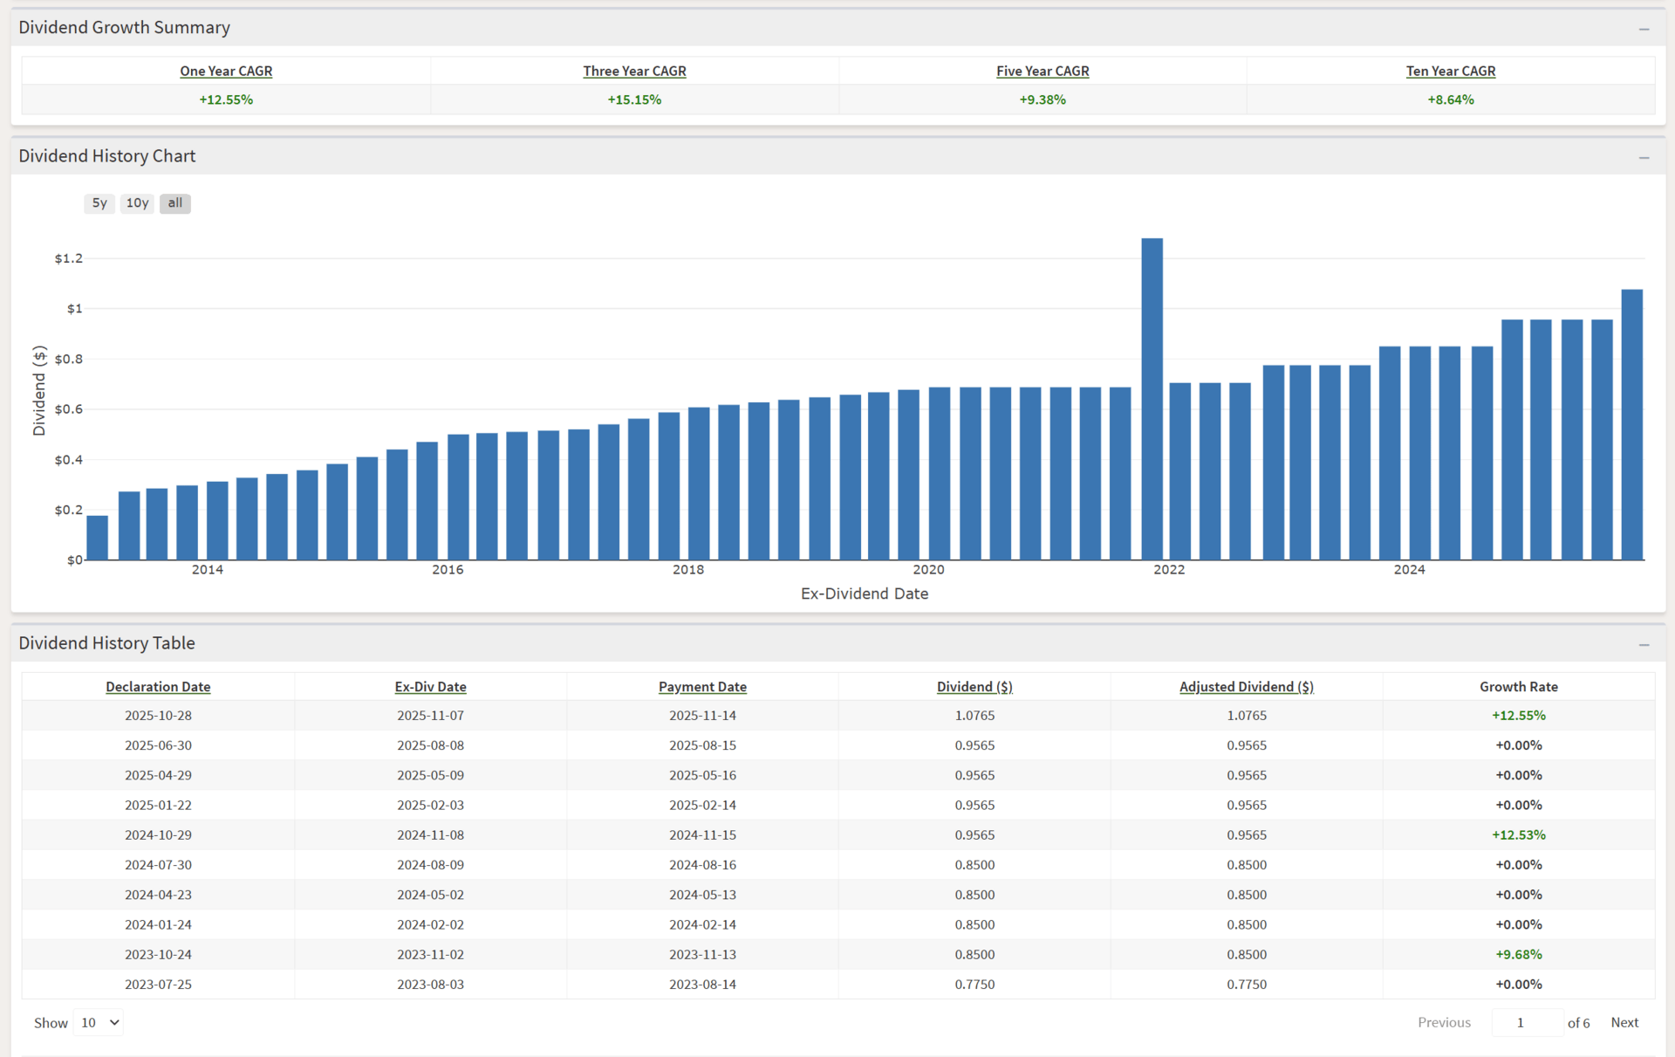
Task: Sort by Declaration Date column
Action: 158,687
